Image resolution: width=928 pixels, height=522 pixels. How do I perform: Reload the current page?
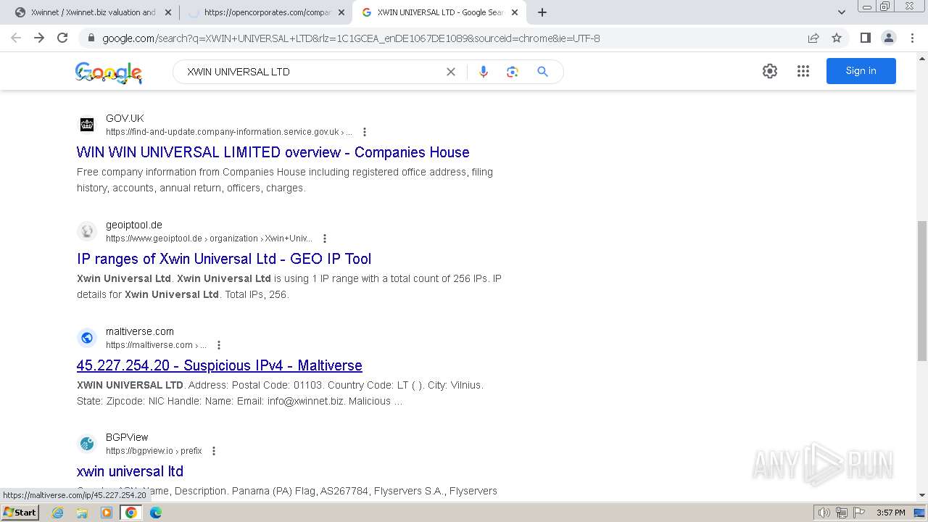point(62,38)
